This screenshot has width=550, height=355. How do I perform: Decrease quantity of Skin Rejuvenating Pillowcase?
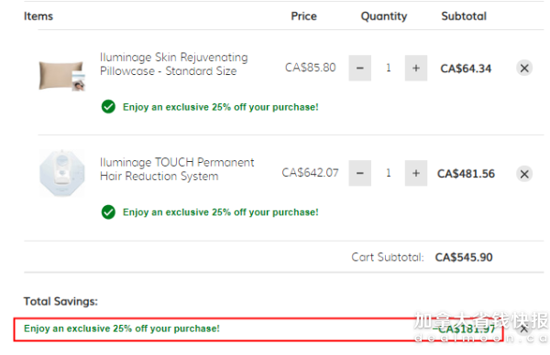[359, 68]
